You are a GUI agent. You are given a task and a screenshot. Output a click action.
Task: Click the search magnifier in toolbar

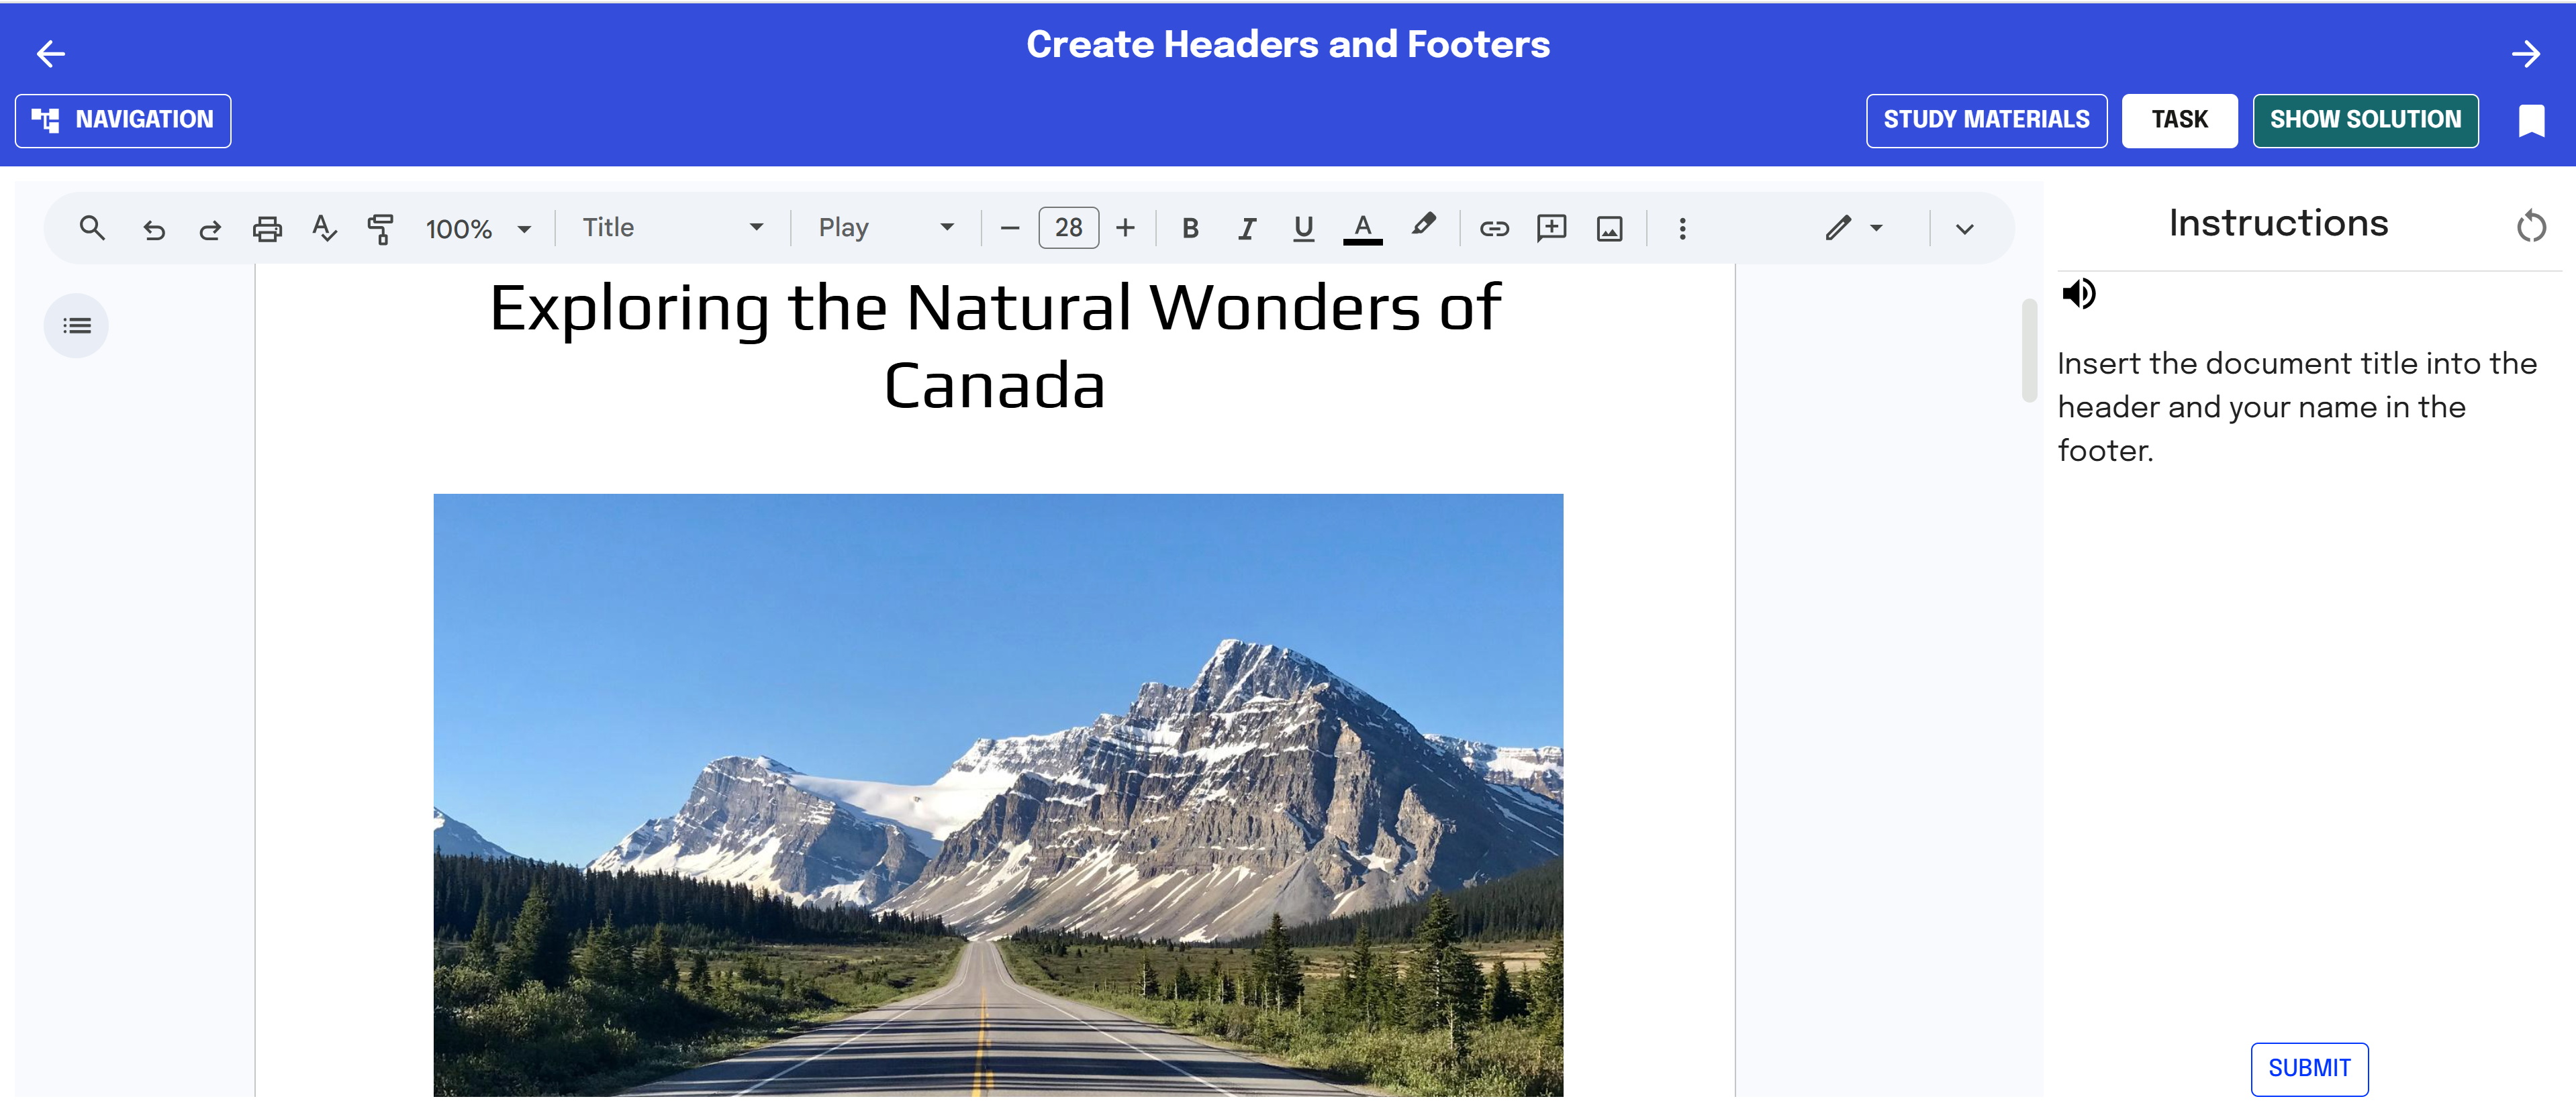92,229
